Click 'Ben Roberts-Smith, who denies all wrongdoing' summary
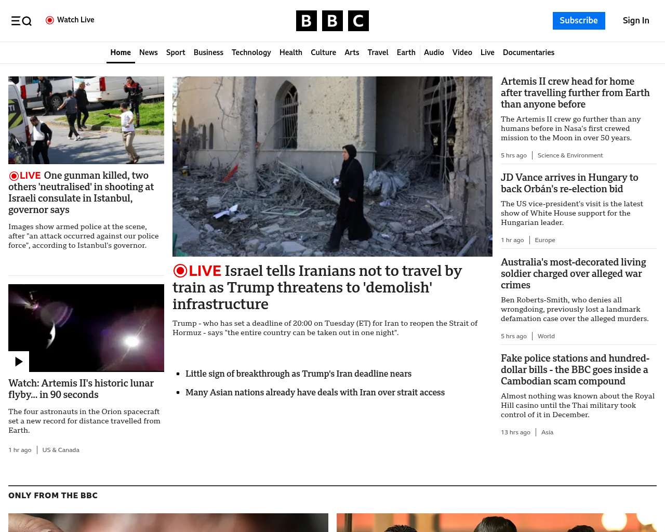The height and width of the screenshot is (532, 665). point(575,310)
